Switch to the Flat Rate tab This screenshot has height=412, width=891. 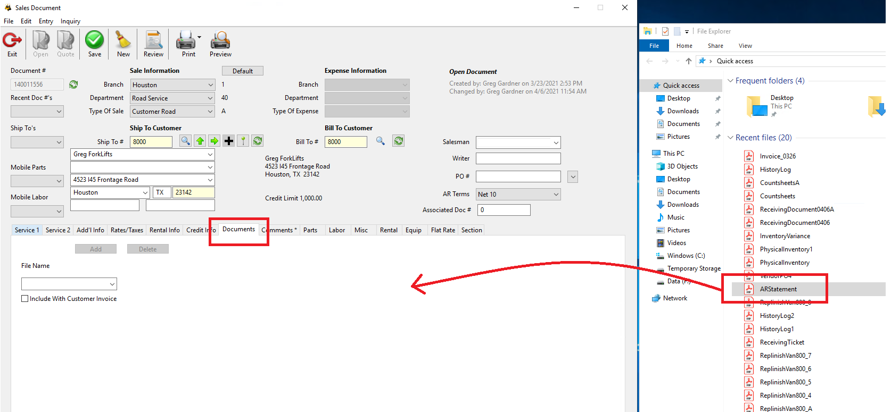click(443, 230)
